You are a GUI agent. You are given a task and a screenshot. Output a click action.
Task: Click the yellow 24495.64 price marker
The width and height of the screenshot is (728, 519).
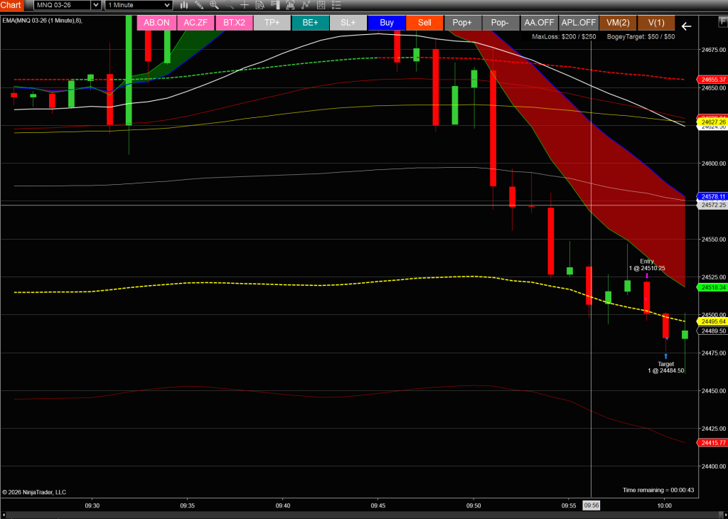click(712, 321)
